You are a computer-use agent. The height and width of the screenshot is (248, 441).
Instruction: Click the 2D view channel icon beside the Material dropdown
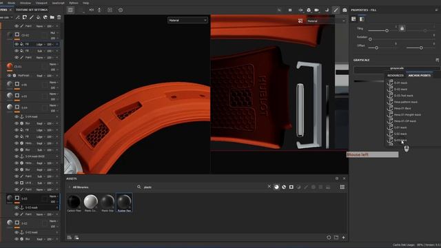click(x=300, y=21)
